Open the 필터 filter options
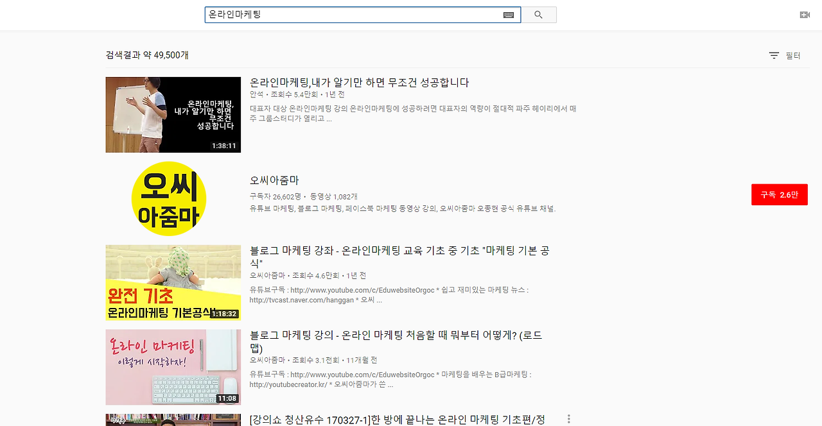 pyautogui.click(x=785, y=56)
